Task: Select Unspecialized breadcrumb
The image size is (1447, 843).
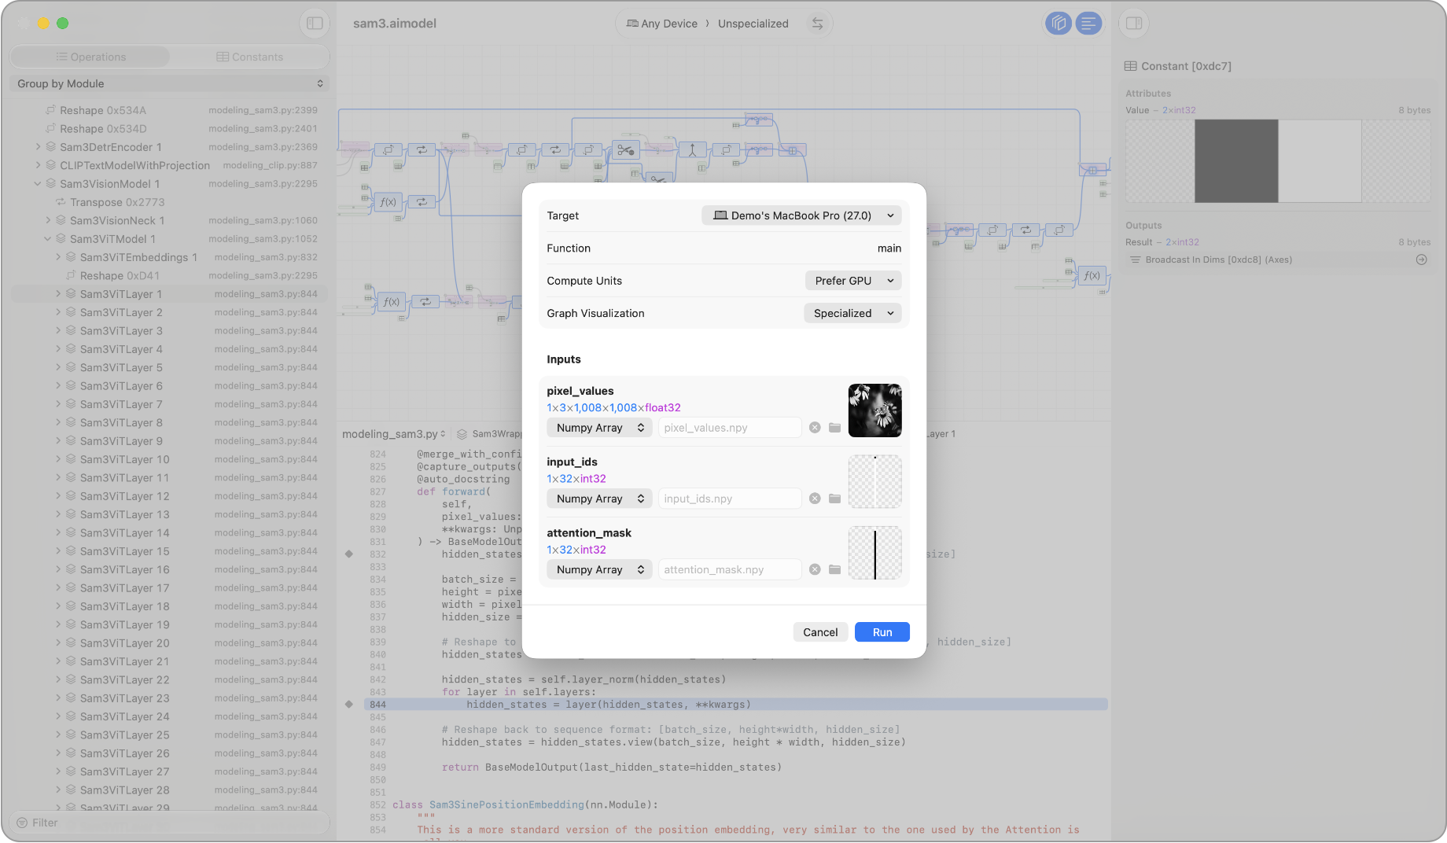Action: pos(753,24)
